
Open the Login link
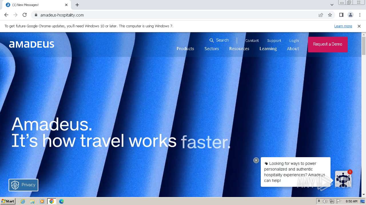coord(294,40)
